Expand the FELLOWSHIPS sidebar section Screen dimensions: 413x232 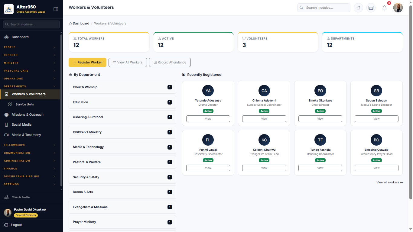point(29,145)
